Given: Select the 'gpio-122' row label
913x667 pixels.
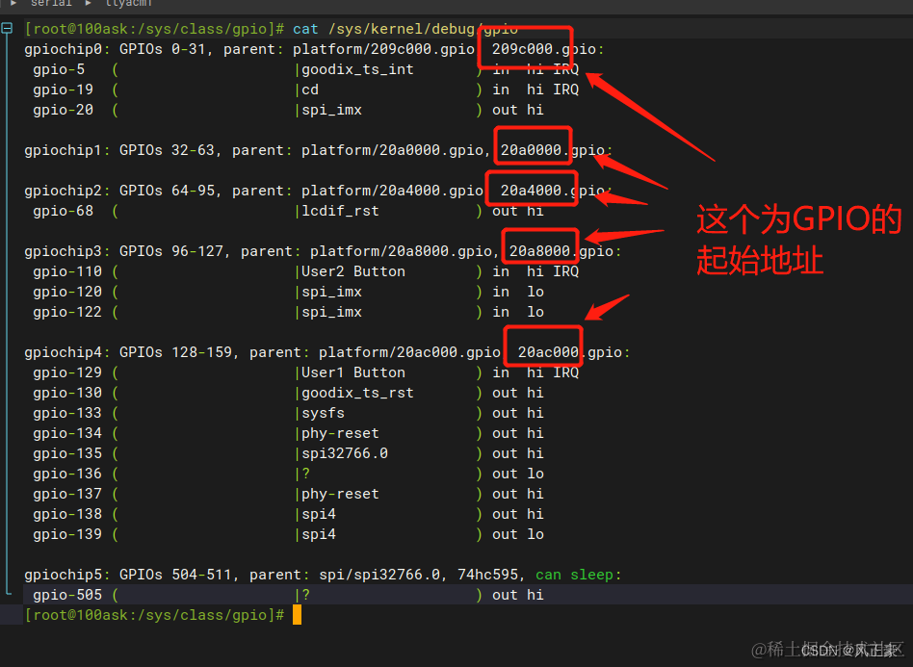Looking at the screenshot, I should click(67, 312).
